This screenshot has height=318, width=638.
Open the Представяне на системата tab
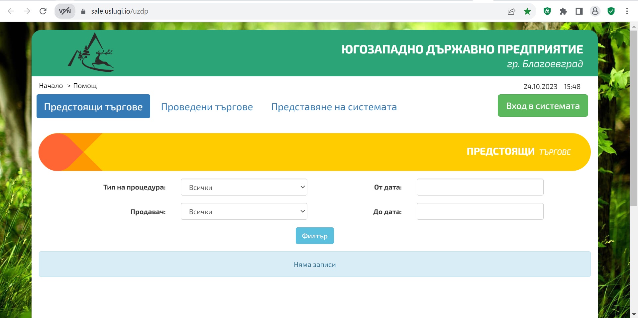coord(334,107)
